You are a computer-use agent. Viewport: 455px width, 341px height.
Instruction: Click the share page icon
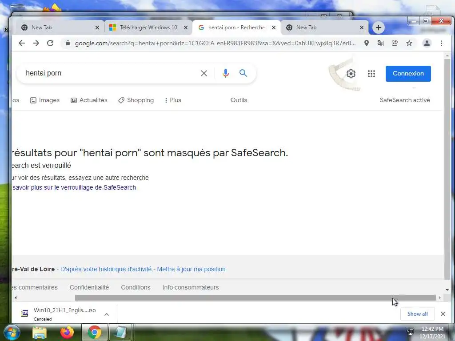395,43
